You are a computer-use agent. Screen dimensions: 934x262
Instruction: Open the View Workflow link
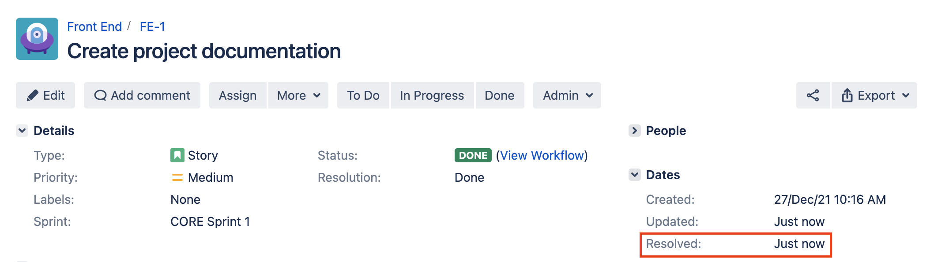(x=542, y=155)
